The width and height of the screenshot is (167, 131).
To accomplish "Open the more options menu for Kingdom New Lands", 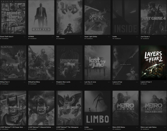I will [81, 82].
